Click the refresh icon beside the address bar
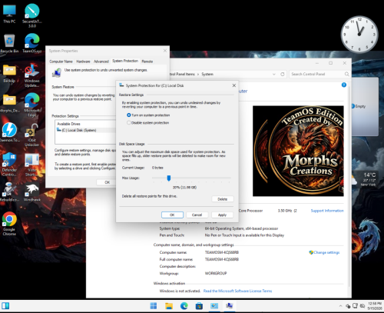Screen dimensions: 384x313 [283, 74]
